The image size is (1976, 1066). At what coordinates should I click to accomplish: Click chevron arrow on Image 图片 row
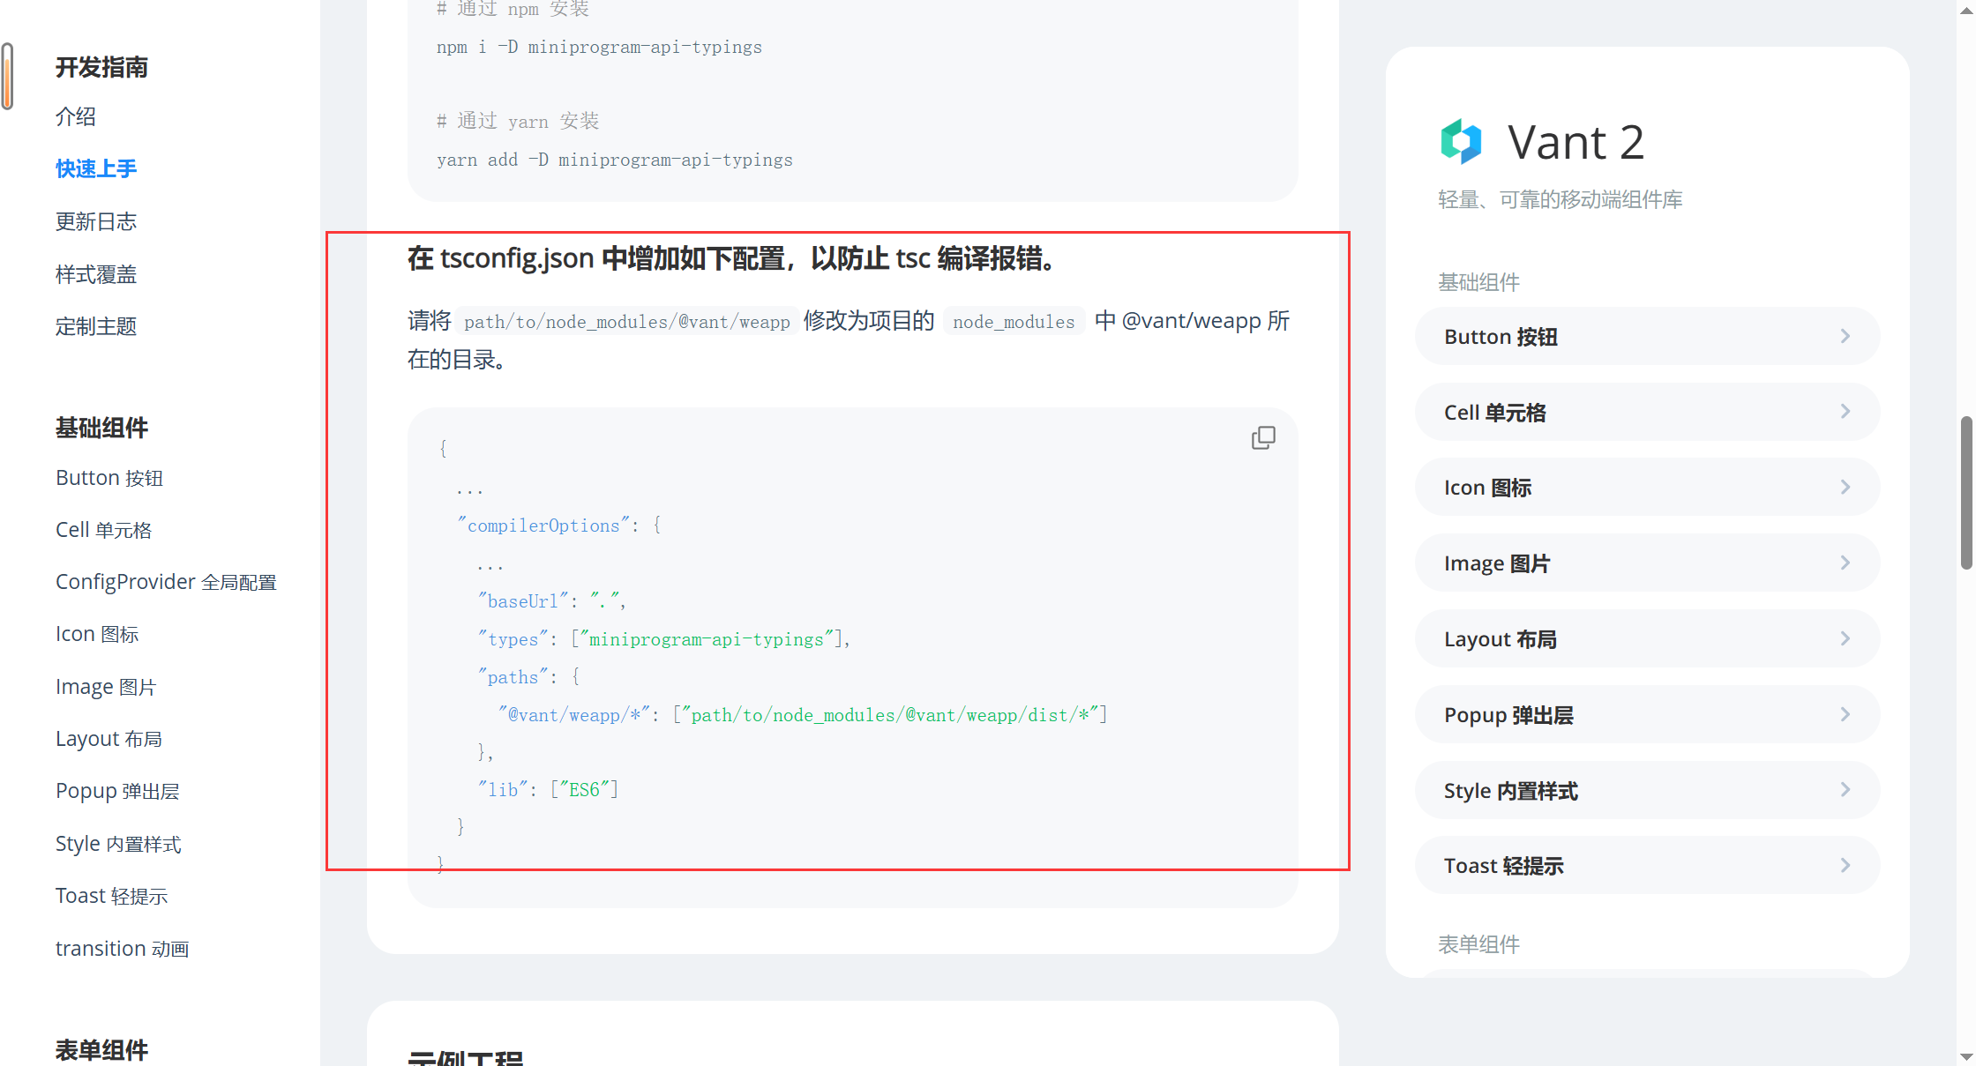coord(1845,563)
